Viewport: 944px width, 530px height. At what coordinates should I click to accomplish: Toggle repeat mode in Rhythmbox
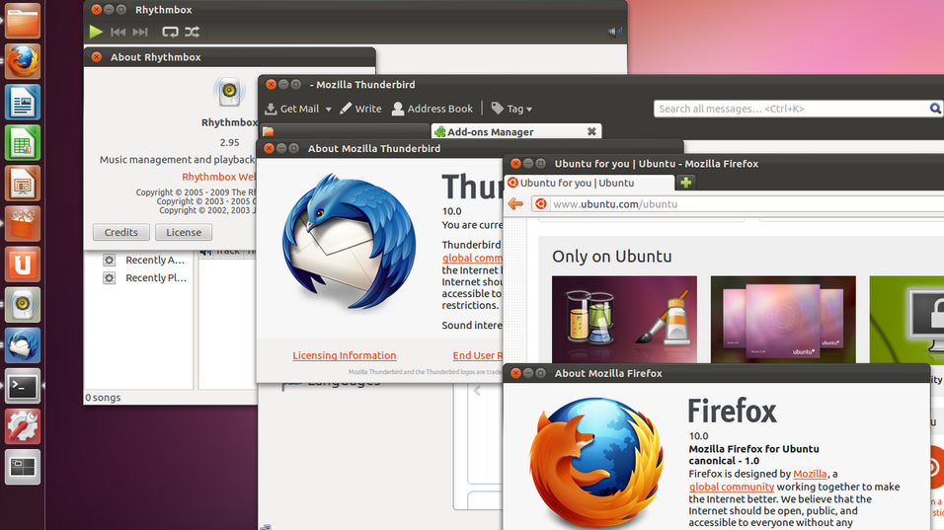pyautogui.click(x=170, y=32)
